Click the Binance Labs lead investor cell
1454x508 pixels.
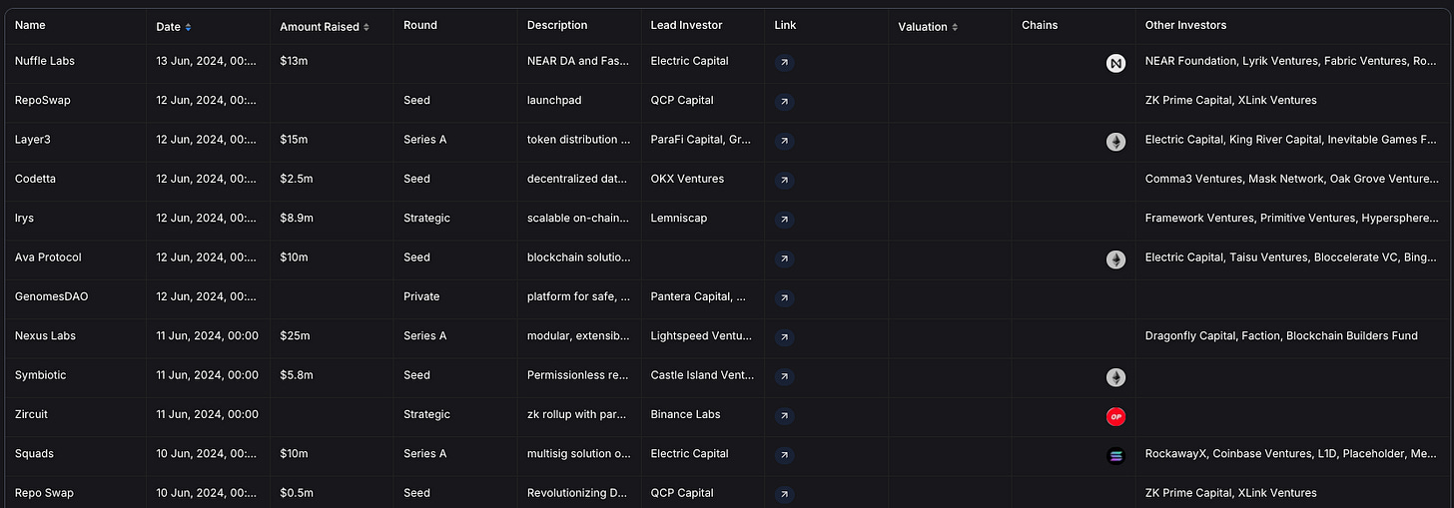[685, 415]
